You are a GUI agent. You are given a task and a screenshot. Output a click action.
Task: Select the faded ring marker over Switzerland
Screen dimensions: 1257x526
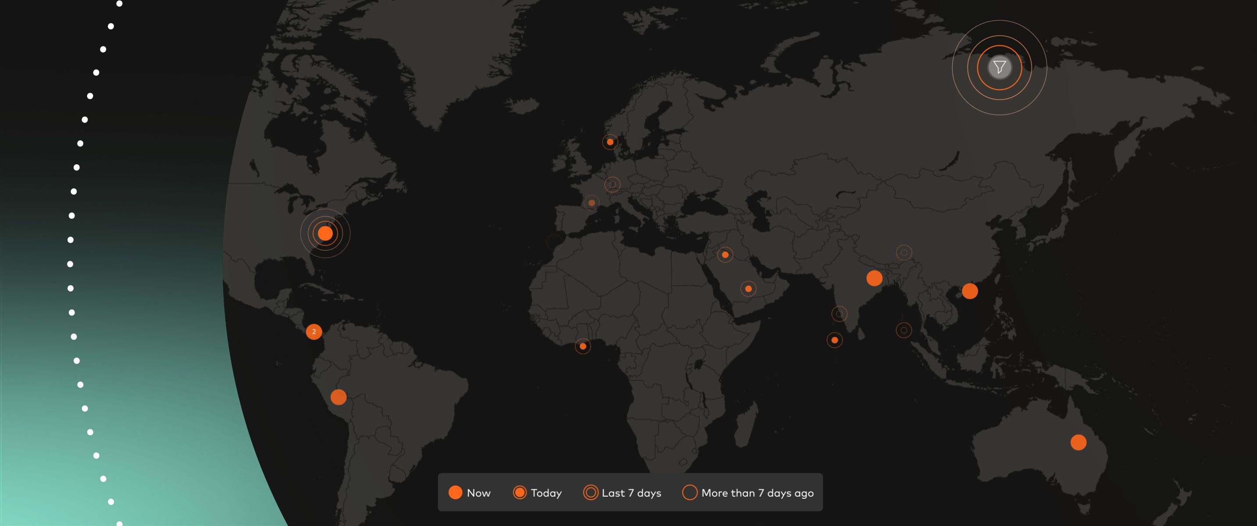(612, 185)
